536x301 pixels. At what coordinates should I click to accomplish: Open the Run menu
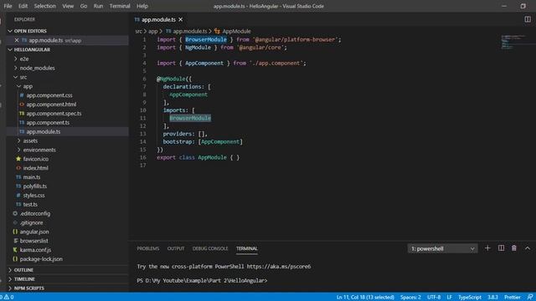[x=98, y=6]
